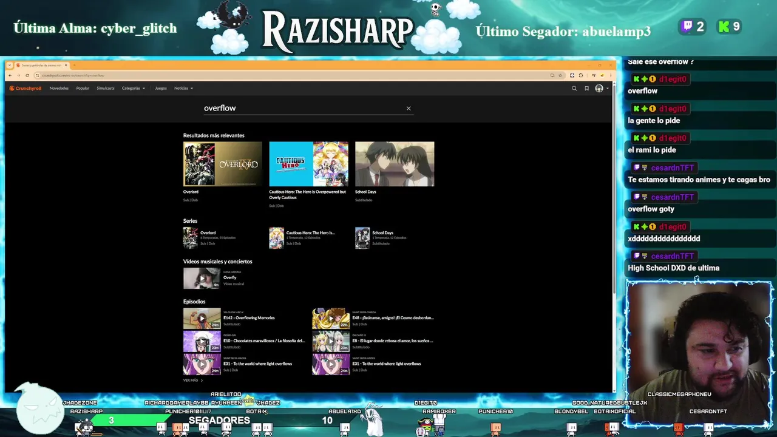Play the Overfly music video
The height and width of the screenshot is (437, 777).
click(x=202, y=279)
